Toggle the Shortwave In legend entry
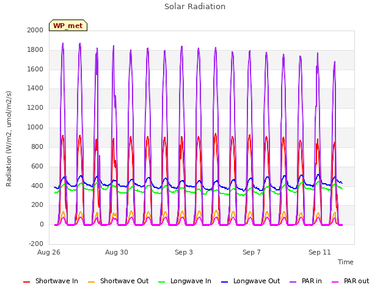 tap(51, 281)
